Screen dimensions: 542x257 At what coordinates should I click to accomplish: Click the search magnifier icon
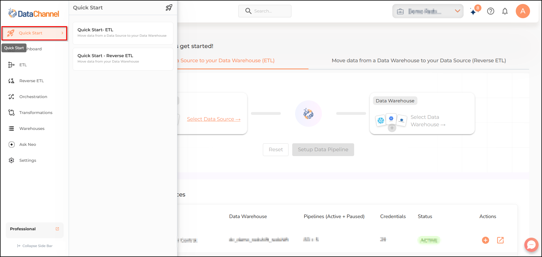(248, 11)
